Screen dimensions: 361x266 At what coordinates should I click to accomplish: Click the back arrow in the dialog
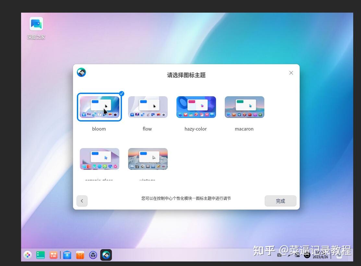click(x=82, y=201)
